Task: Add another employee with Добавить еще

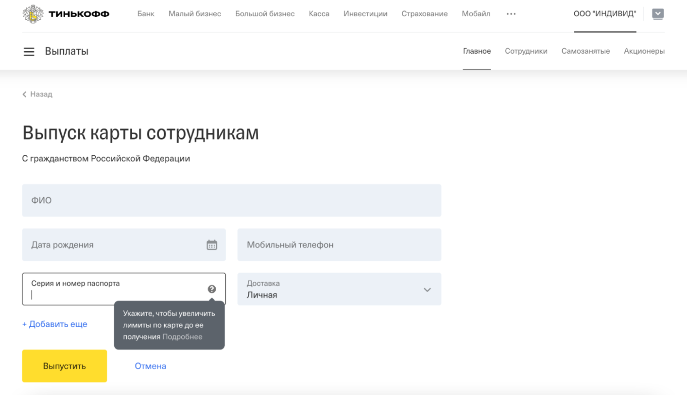Action: [55, 324]
